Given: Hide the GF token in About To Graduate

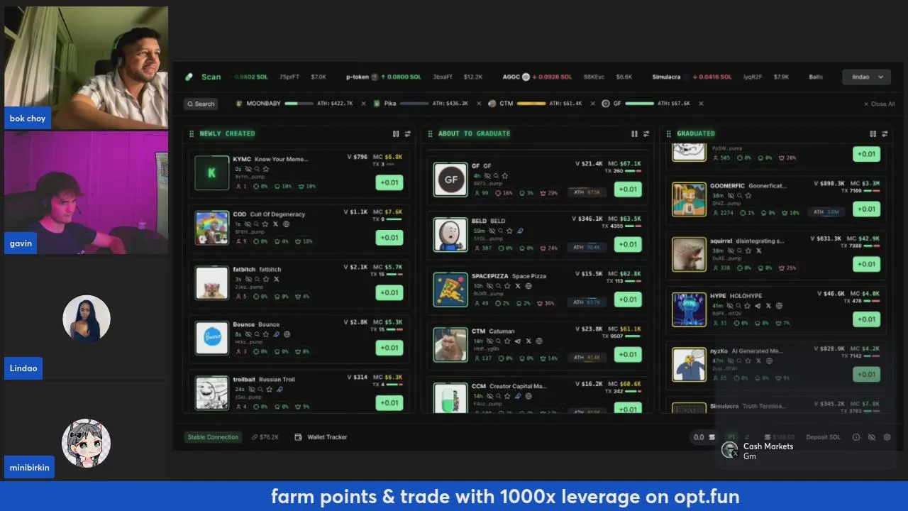Looking at the screenshot, I should 487,175.
